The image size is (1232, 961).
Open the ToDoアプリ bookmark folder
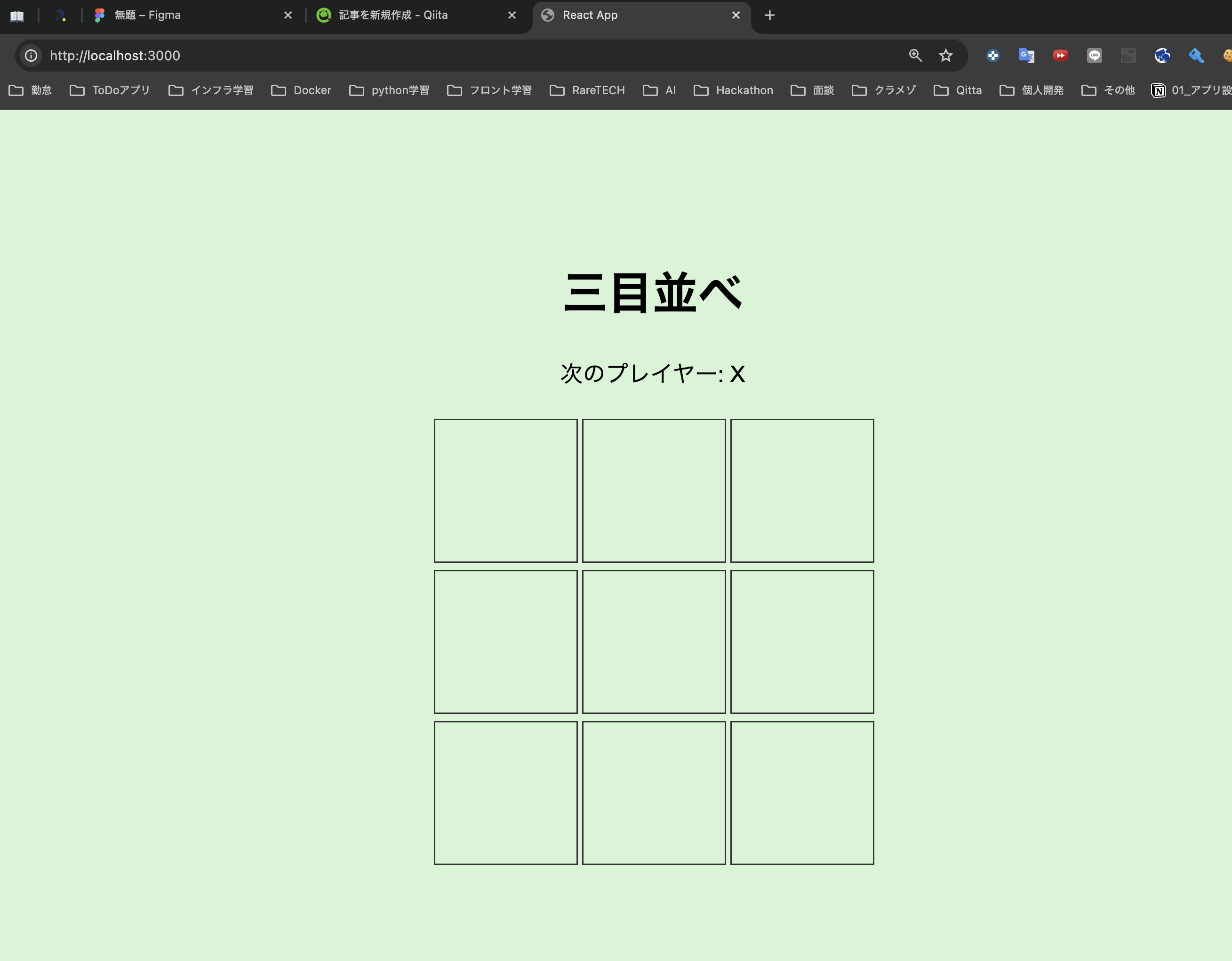120,90
